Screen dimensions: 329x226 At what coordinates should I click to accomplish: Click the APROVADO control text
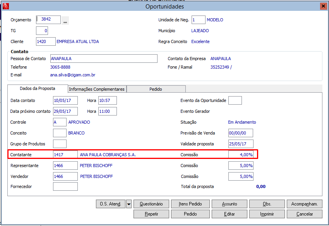point(79,122)
